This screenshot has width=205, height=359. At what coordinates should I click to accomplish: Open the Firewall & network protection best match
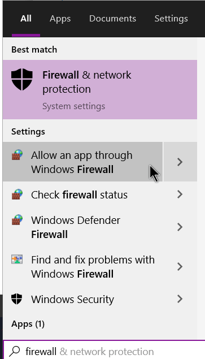point(100,89)
